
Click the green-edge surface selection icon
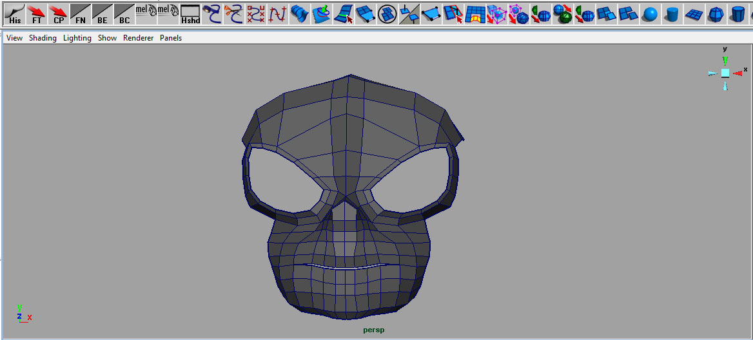click(344, 14)
